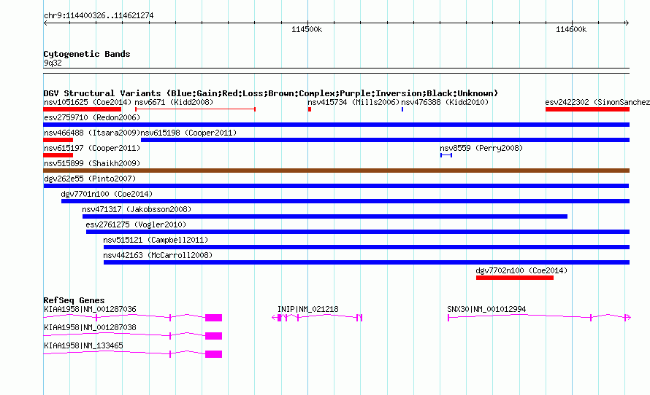Click the nsv471317 blue gain bar
The height and width of the screenshot is (395, 650).
tap(324, 216)
